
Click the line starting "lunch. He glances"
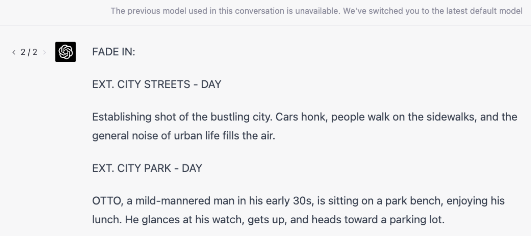pyautogui.click(x=268, y=220)
